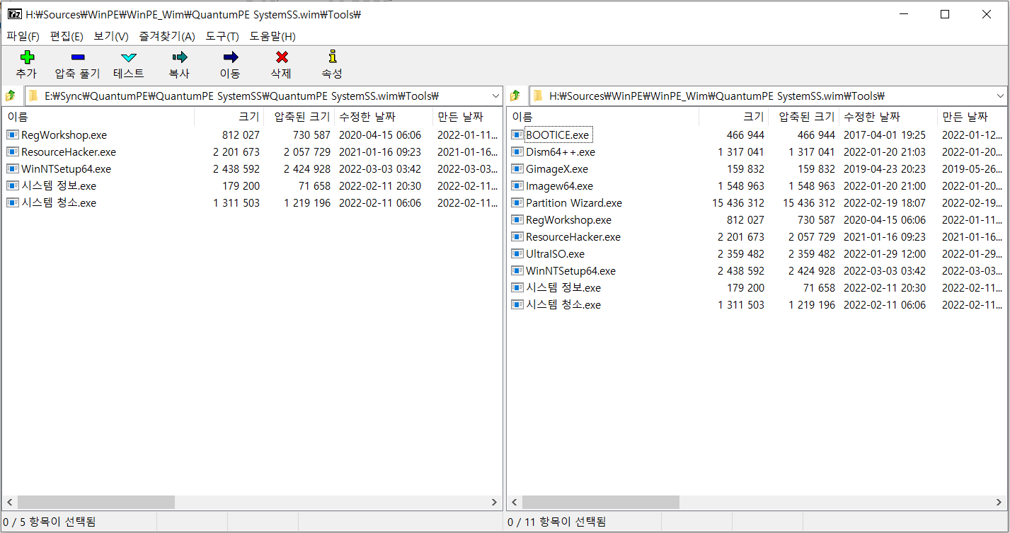Select Partition Wizard.exe file icon
The height and width of the screenshot is (533, 1010).
(x=517, y=202)
